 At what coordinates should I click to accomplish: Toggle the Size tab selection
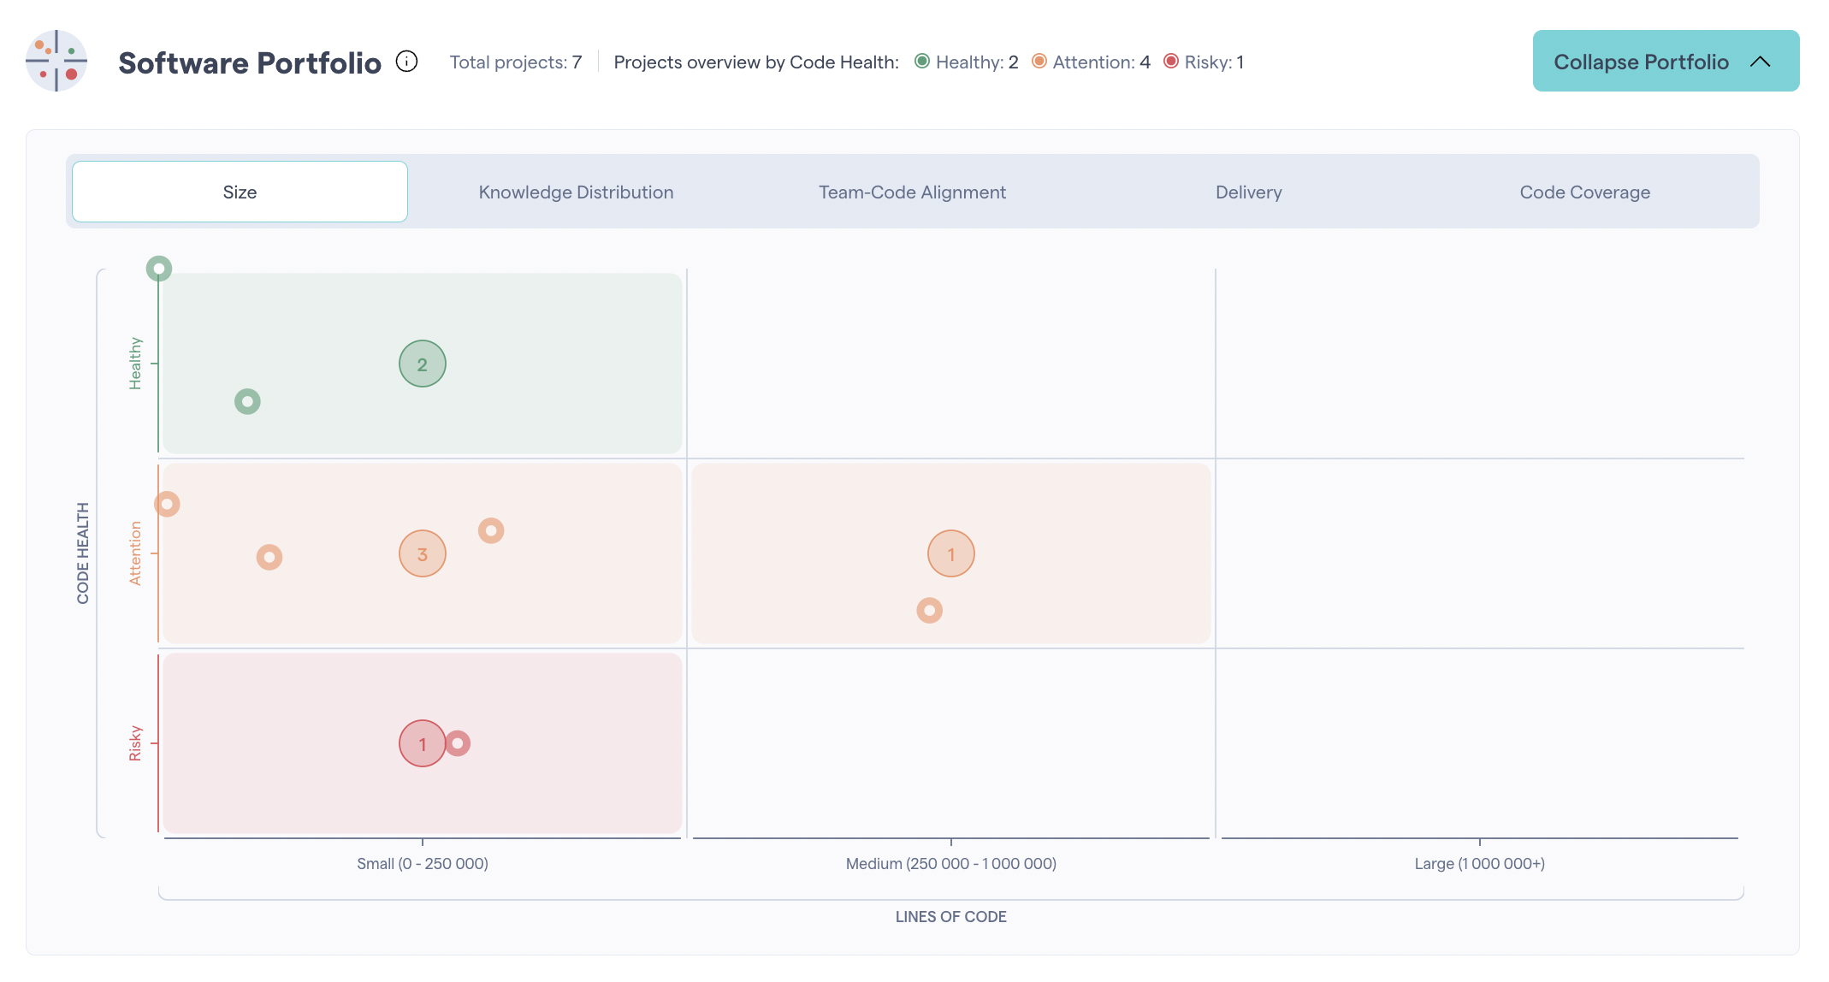(240, 192)
